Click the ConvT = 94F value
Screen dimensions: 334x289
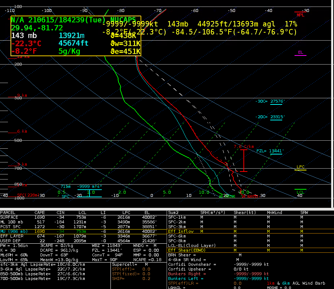[107, 255]
